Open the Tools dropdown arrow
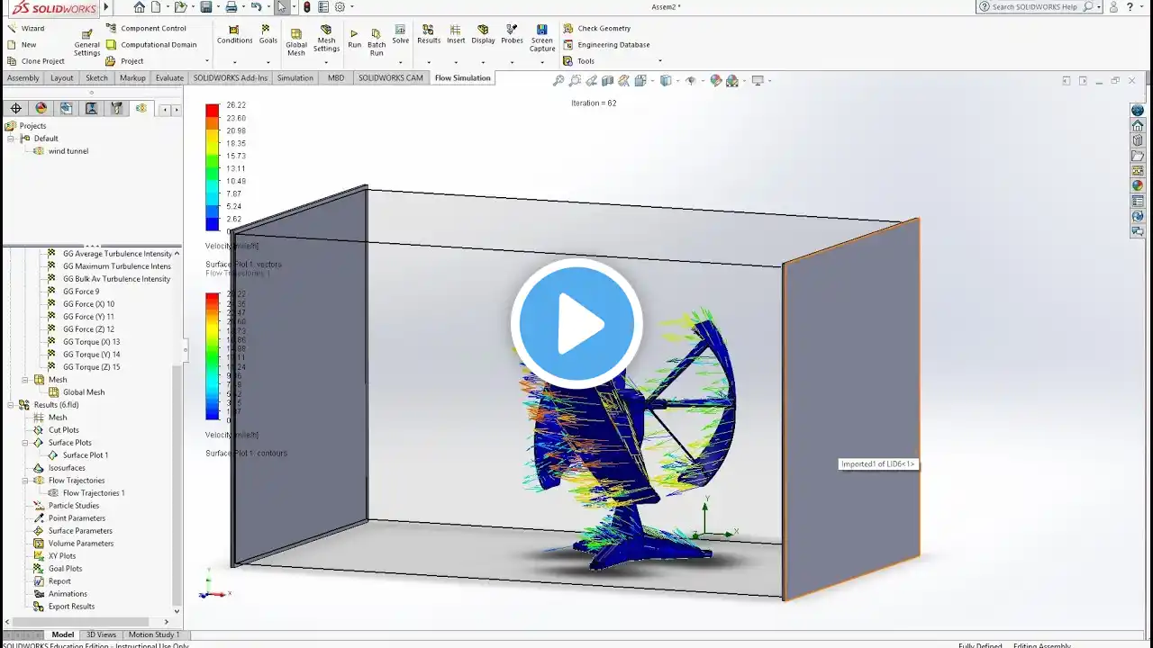Screen dimensions: 1153x648 660,61
